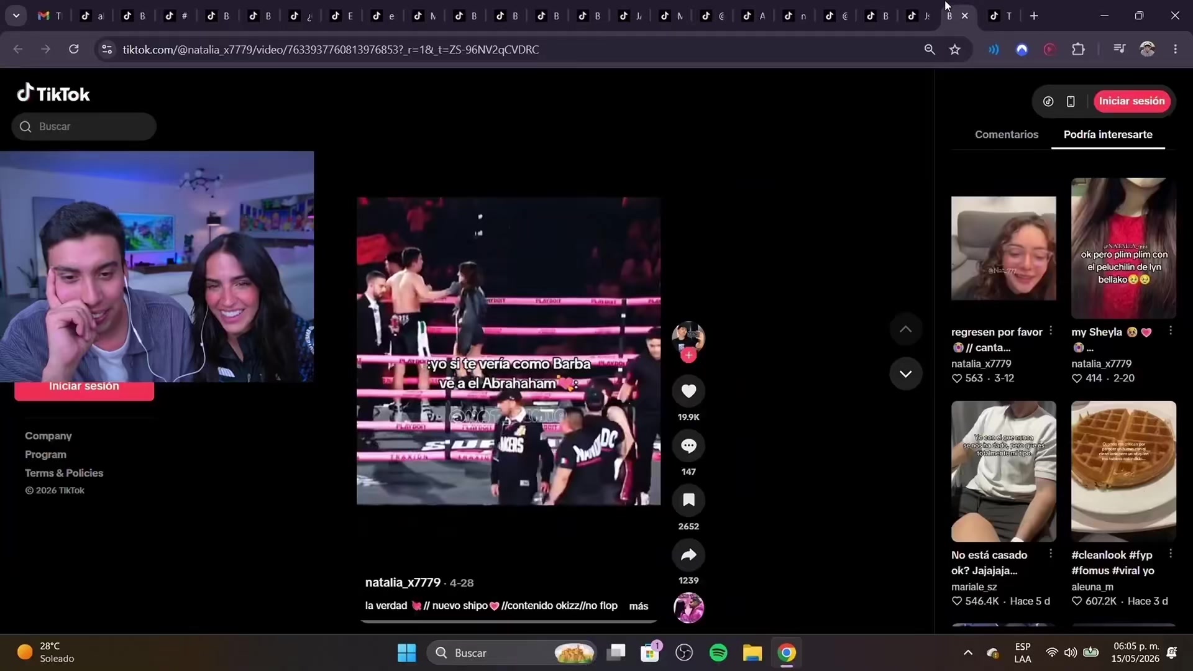Switch to the TikTok tab labeled '¿'

click(x=301, y=16)
